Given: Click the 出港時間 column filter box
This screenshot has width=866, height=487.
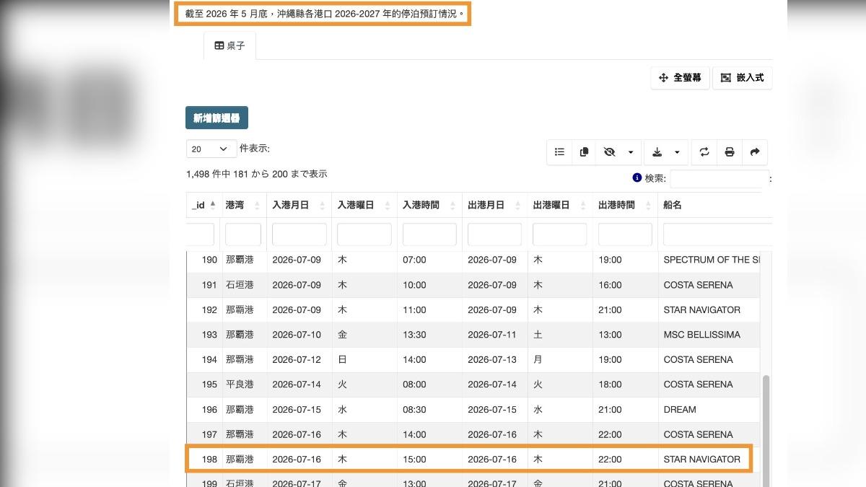Looking at the screenshot, I should (x=625, y=234).
